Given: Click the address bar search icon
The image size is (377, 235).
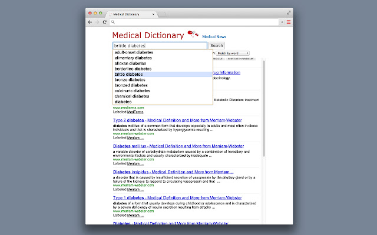Looking at the screenshot, I should point(113,22).
